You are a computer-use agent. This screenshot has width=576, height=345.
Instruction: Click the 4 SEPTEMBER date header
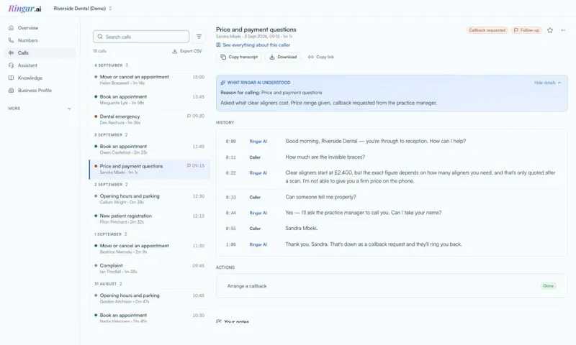click(111, 65)
